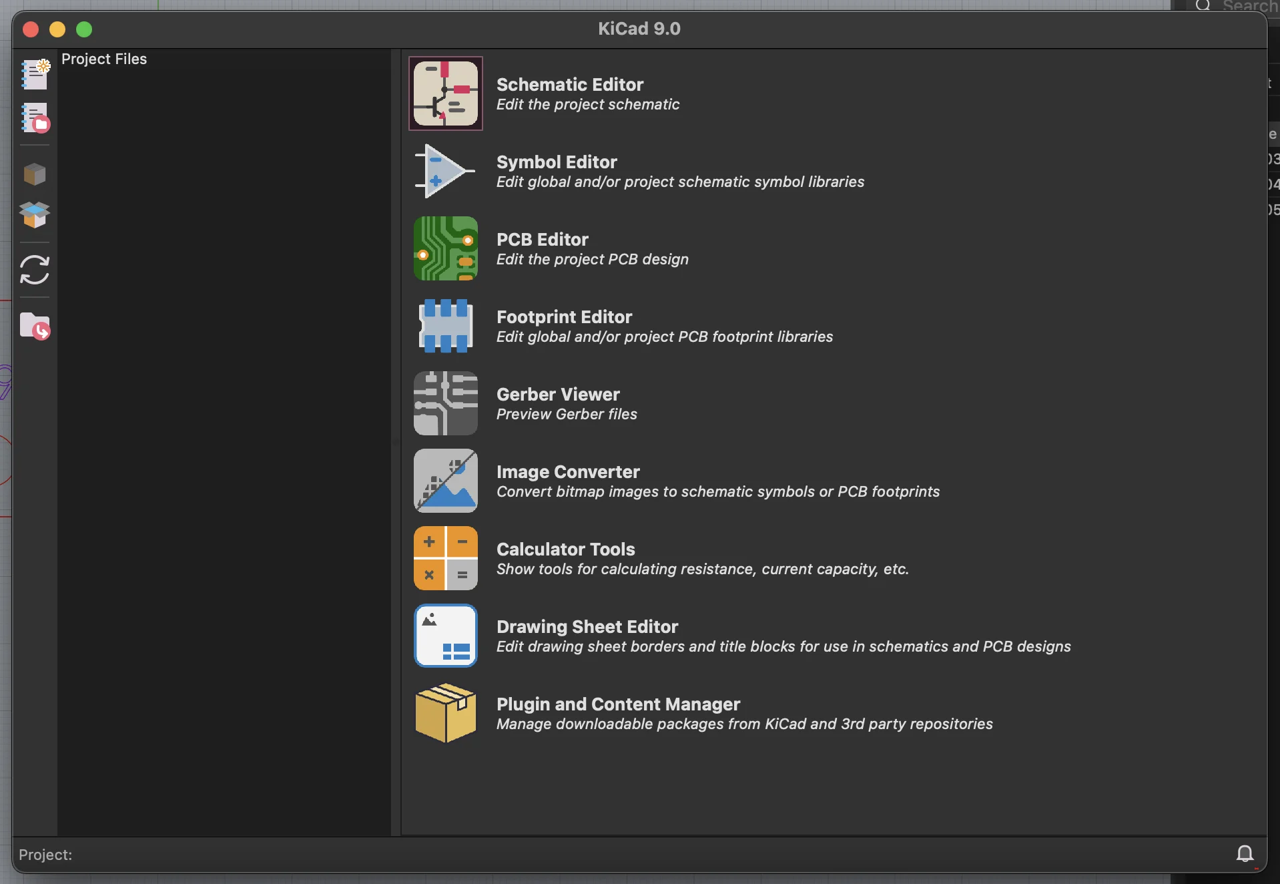1280x884 pixels.
Task: Start the PCB Editor via its green icon
Action: [x=446, y=248]
